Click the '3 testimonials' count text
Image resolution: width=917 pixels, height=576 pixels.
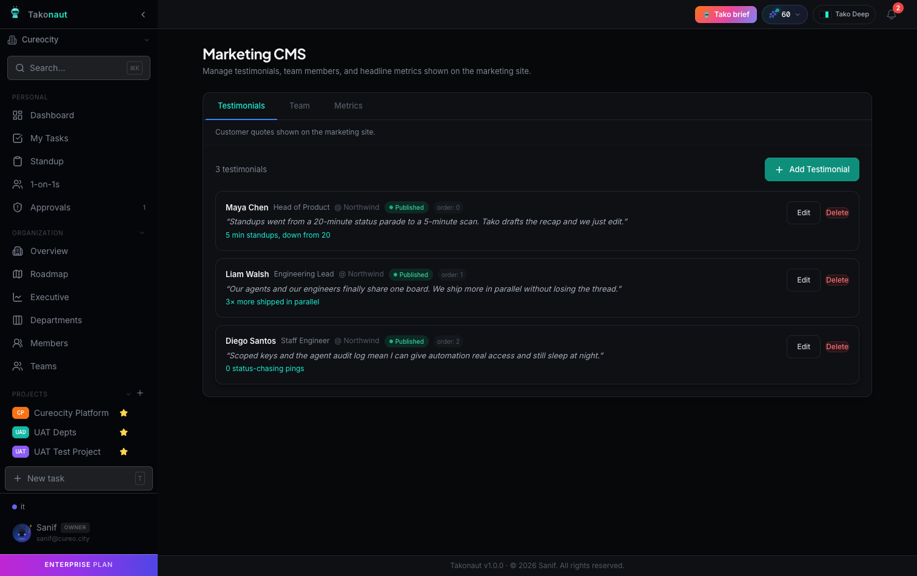pyautogui.click(x=241, y=169)
